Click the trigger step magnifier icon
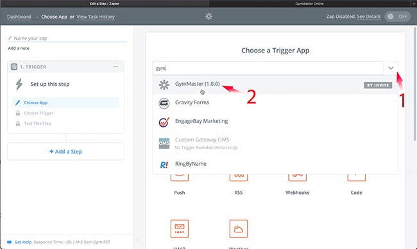Image resolution: width=417 pixels, height=249 pixels. [x=14, y=67]
